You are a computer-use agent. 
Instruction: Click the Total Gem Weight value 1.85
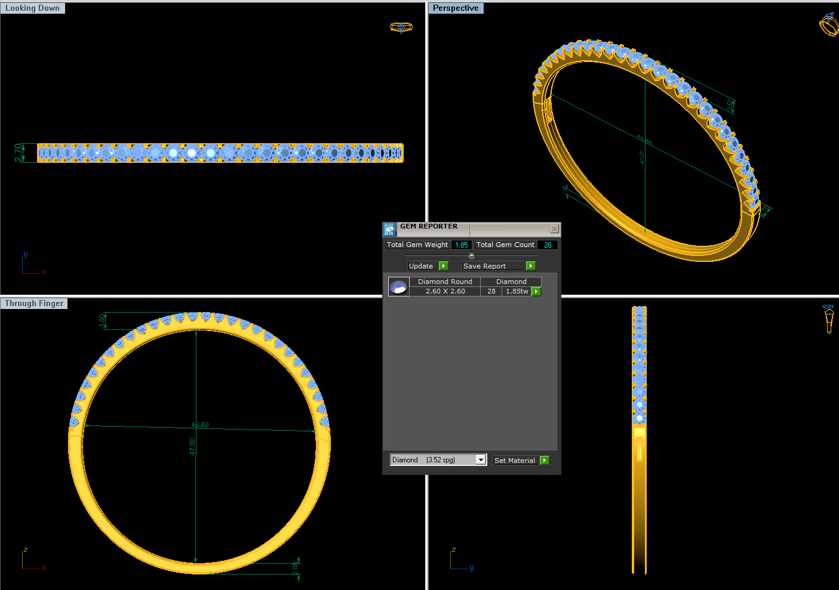[x=462, y=245]
